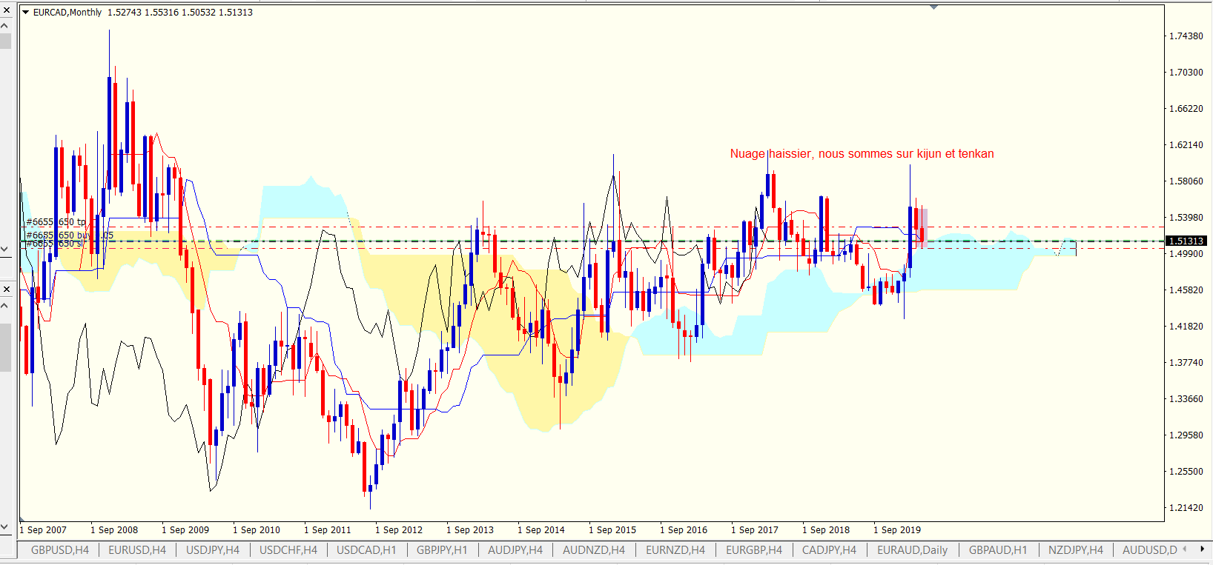Screen dimensions: 1213x565
Task: Select the #6655 650 tp order line label
Action: pos(56,222)
